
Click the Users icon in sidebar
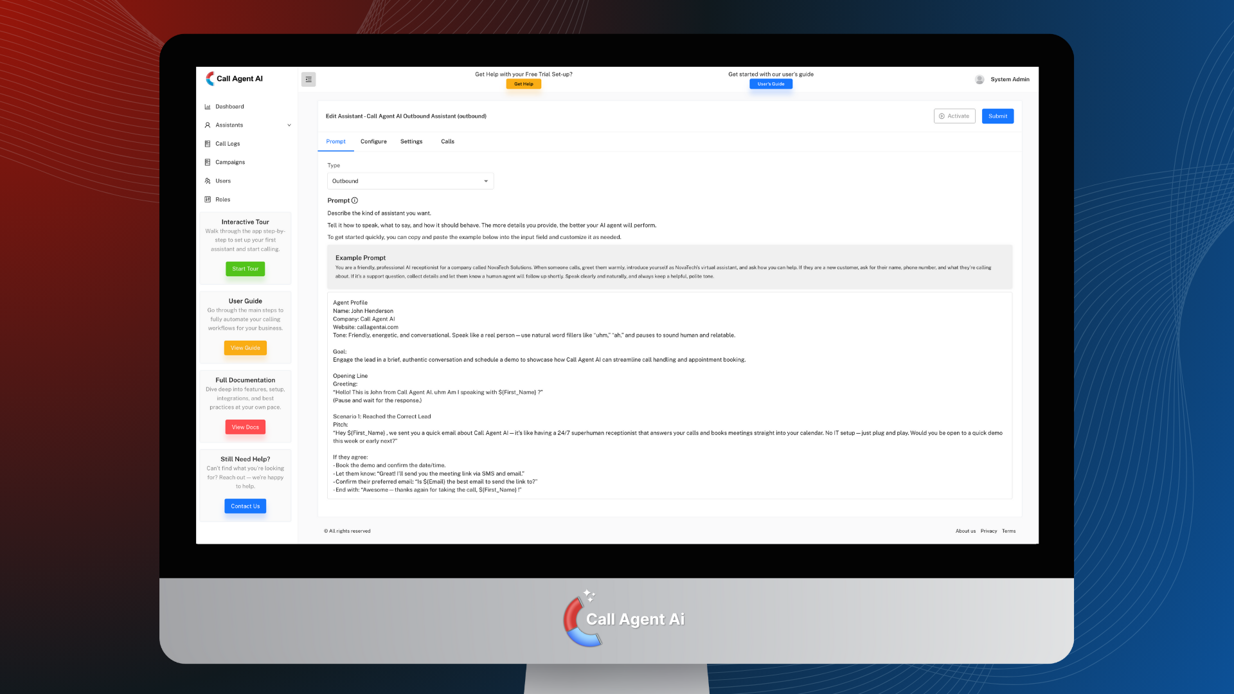tap(208, 181)
